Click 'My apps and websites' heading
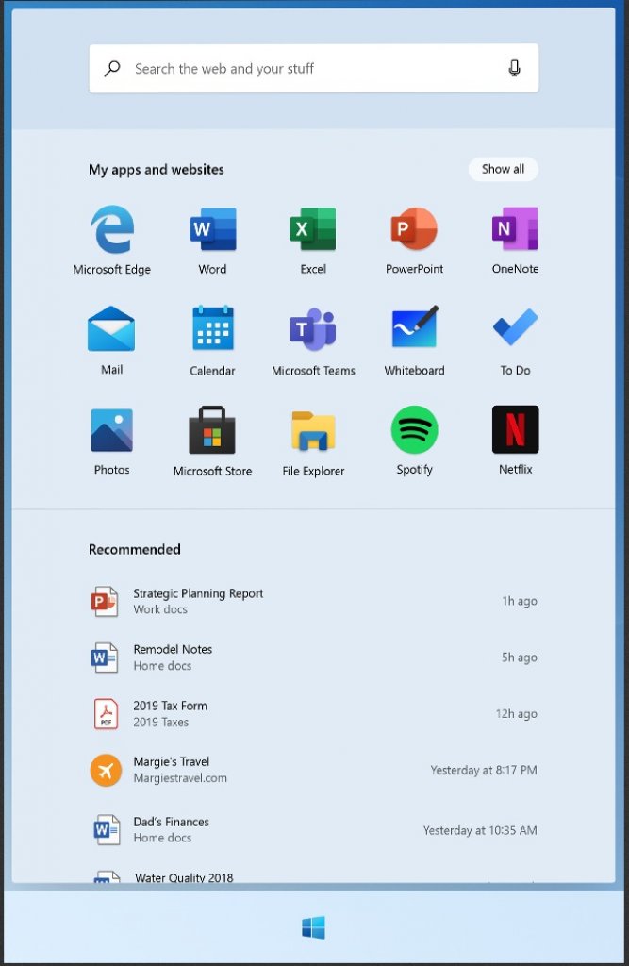 [x=157, y=170]
